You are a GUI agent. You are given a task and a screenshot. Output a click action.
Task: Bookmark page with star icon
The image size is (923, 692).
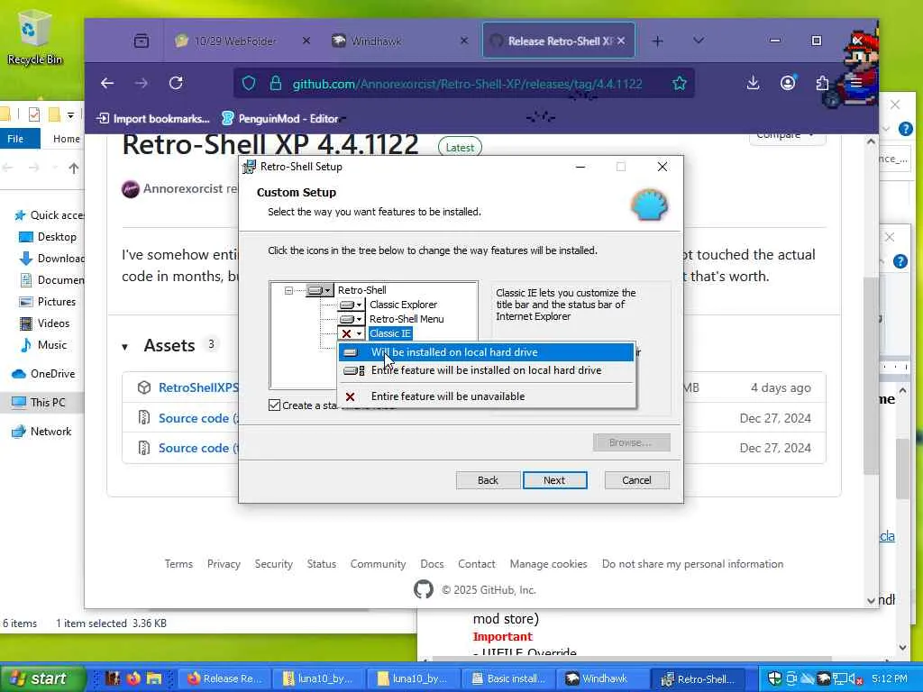[680, 84]
